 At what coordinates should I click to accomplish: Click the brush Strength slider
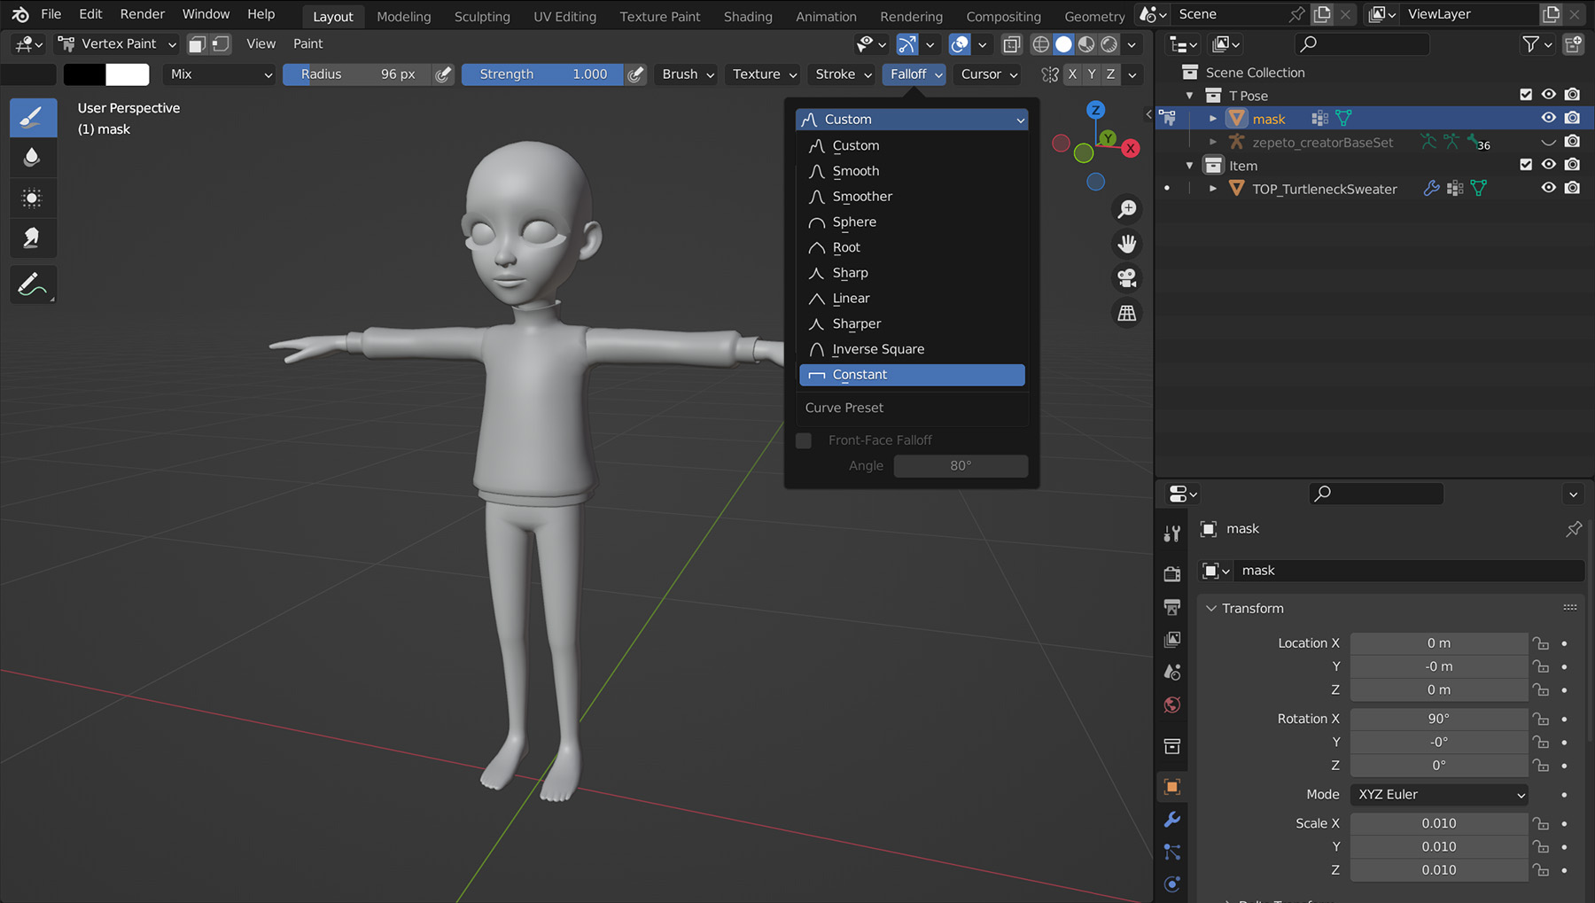(542, 74)
